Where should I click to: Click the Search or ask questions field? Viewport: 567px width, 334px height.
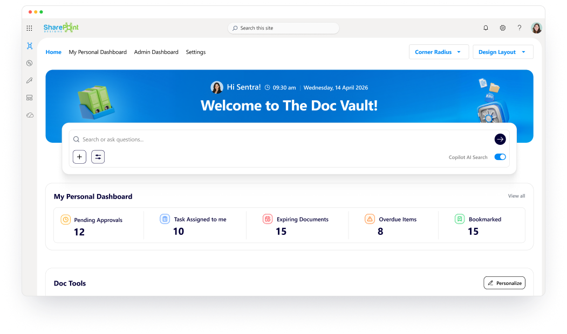coord(282,140)
